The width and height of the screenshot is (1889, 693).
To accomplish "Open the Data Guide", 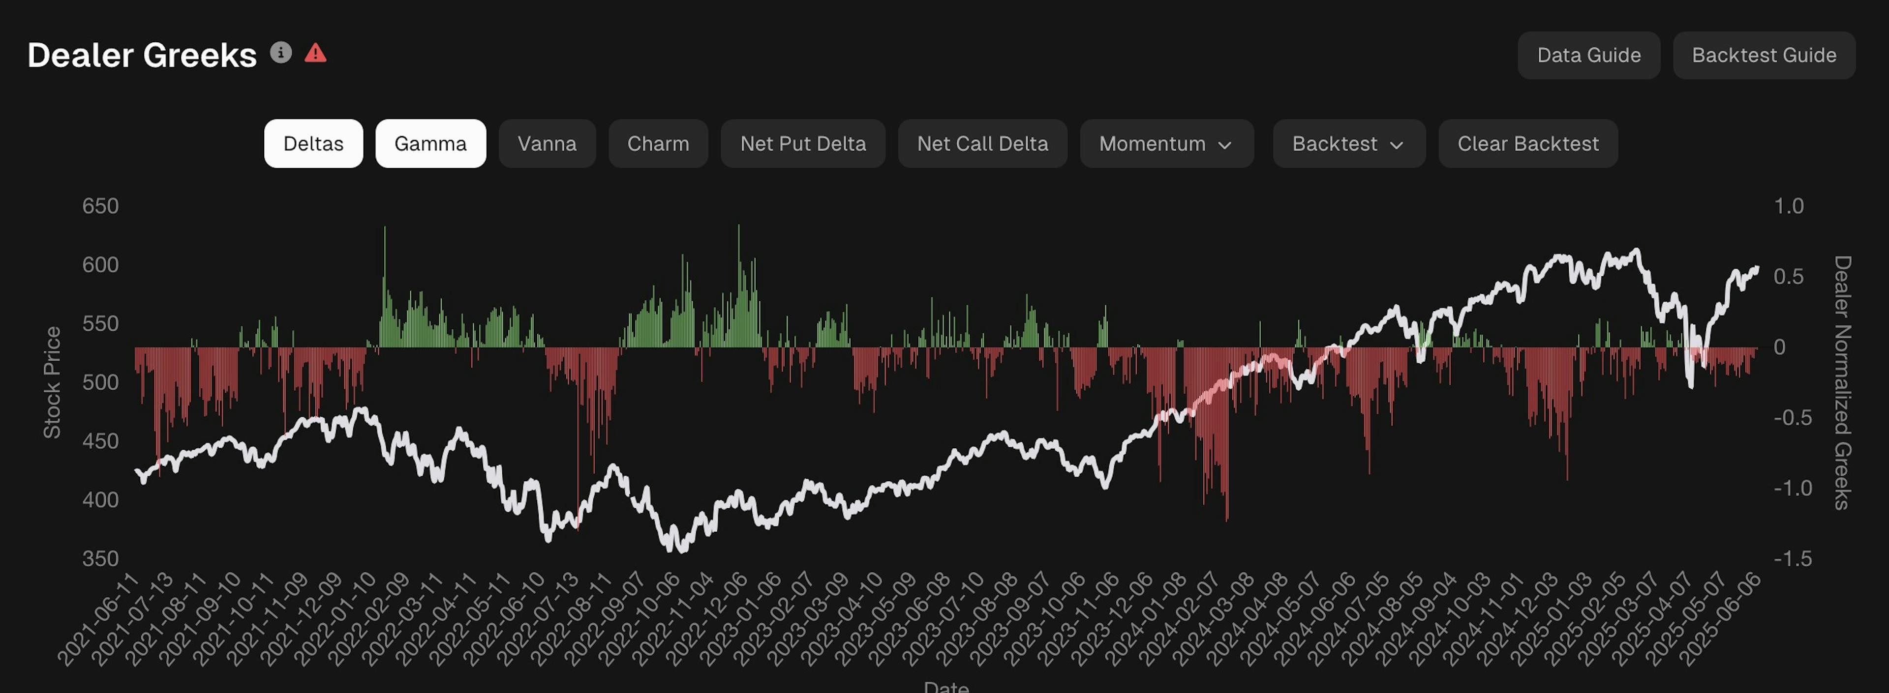I will 1588,55.
